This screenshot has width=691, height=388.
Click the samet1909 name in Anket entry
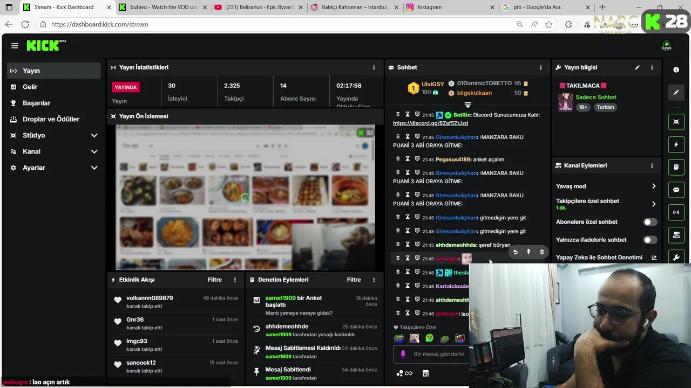coord(280,298)
